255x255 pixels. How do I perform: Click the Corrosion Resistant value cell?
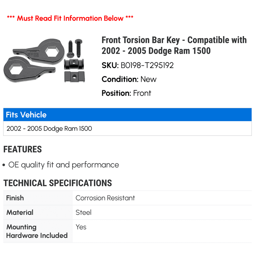coord(105,198)
